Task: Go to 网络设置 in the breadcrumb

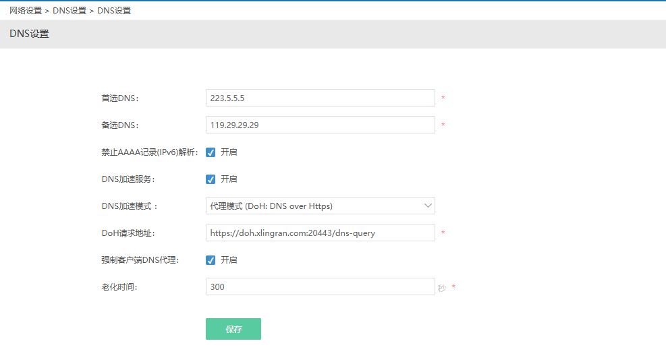Action: (26, 11)
